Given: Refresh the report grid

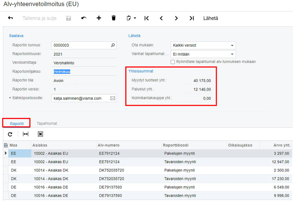Looking at the screenshot, I should click(10, 134).
